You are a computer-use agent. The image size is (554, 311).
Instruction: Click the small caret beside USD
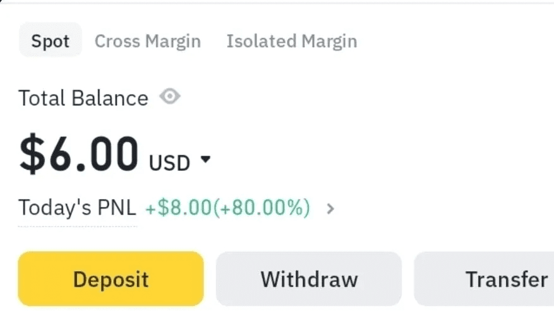[205, 160]
